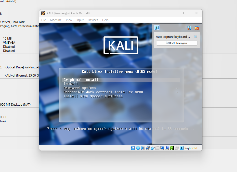Click the green CPU performance indicator icon
237x172 pixels.
coord(172,148)
